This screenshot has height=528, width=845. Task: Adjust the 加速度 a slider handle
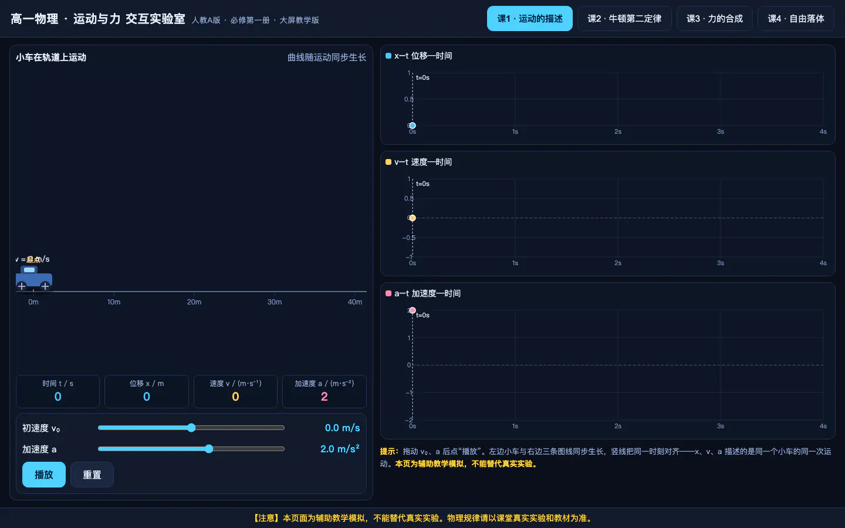209,449
